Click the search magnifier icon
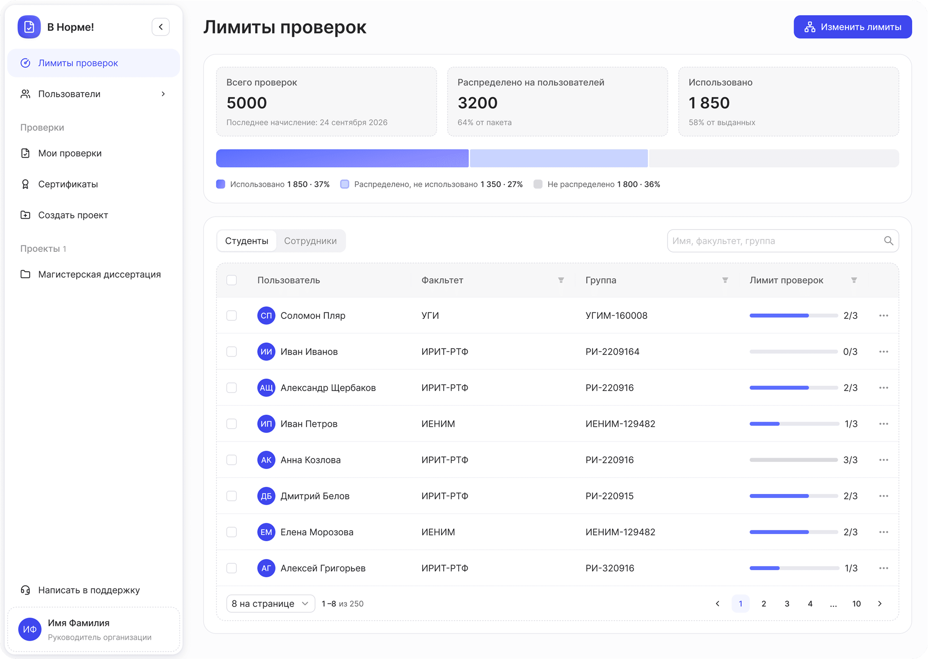 click(x=889, y=241)
